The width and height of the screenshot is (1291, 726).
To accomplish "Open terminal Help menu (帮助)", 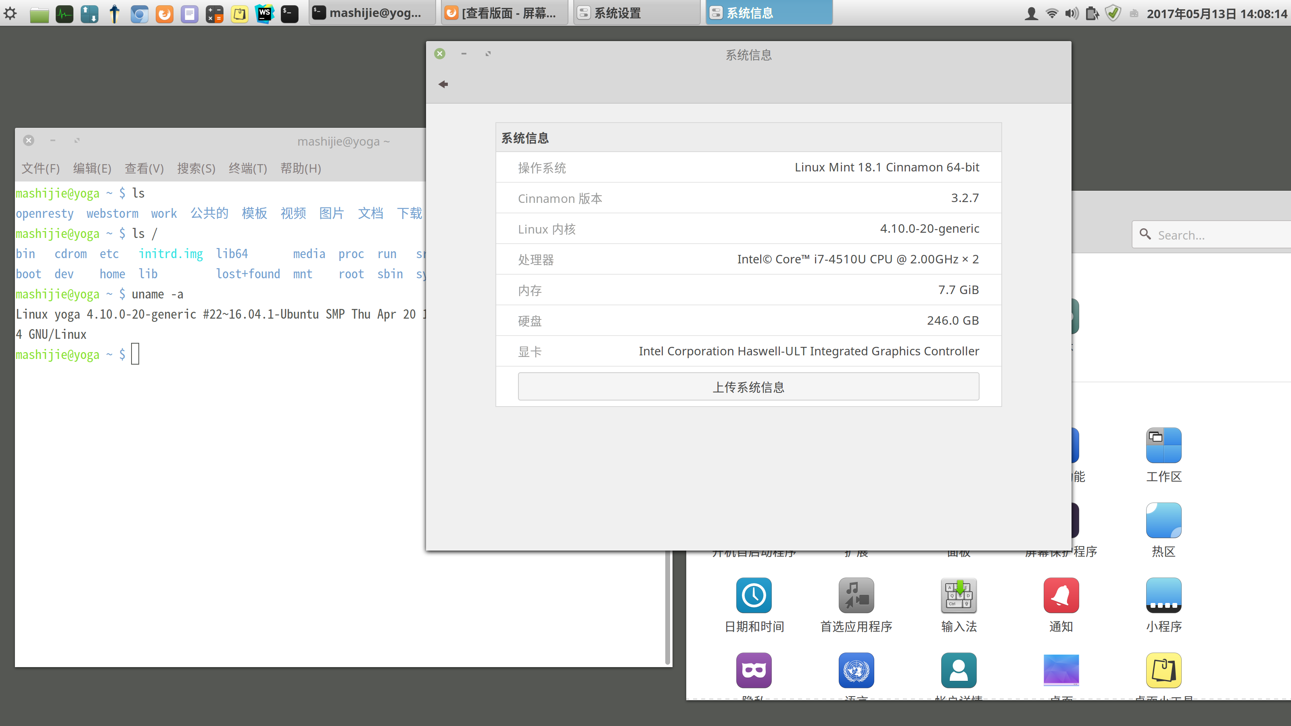I will point(301,168).
